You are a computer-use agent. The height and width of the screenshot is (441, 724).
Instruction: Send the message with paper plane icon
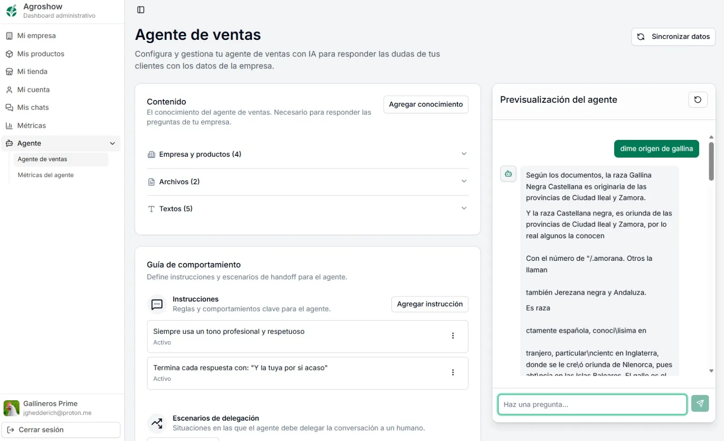(x=700, y=403)
